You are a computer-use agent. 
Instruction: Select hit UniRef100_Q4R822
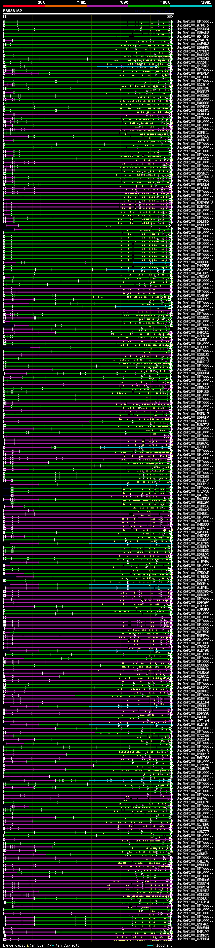tap(193, 525)
